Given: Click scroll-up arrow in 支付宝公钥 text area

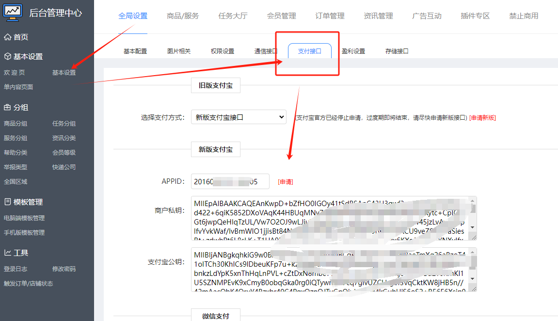Looking at the screenshot, I should pos(473,252).
